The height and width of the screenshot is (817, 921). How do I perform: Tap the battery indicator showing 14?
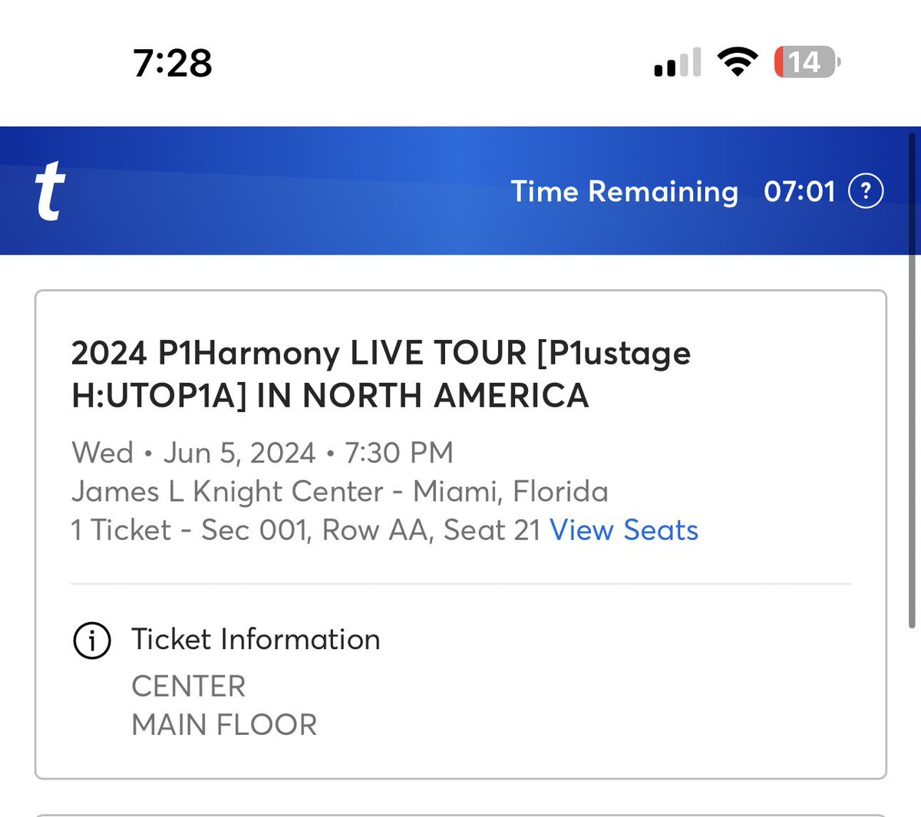point(807,62)
